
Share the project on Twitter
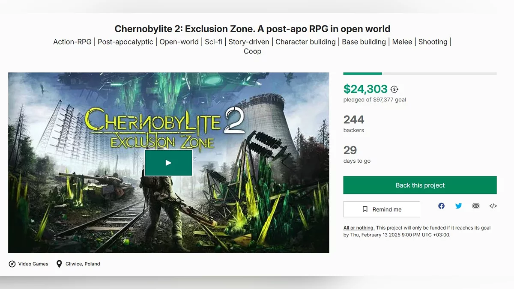pos(459,206)
